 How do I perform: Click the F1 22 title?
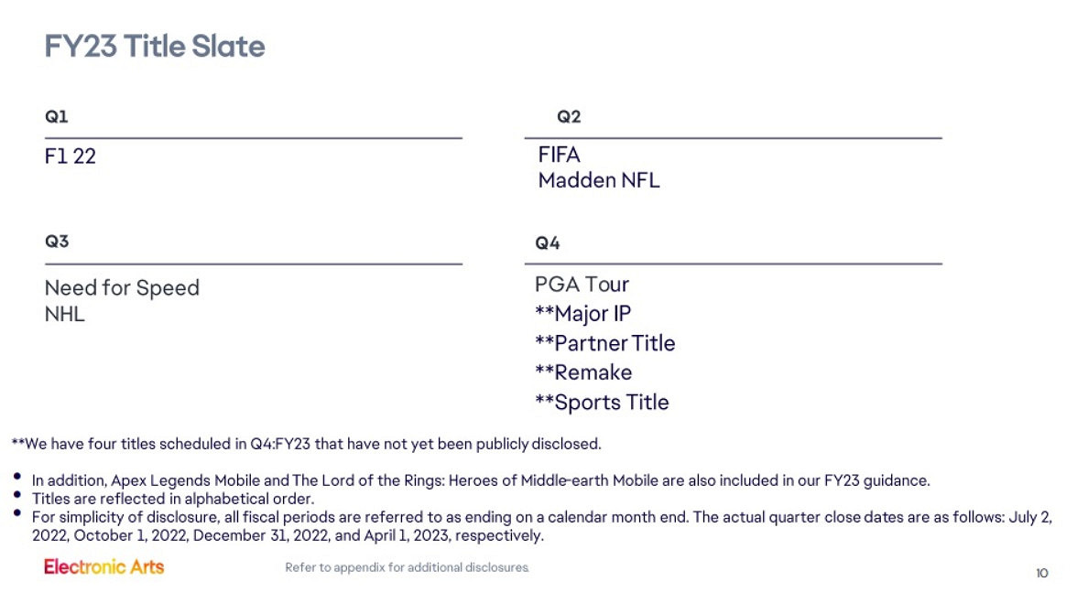tap(71, 156)
